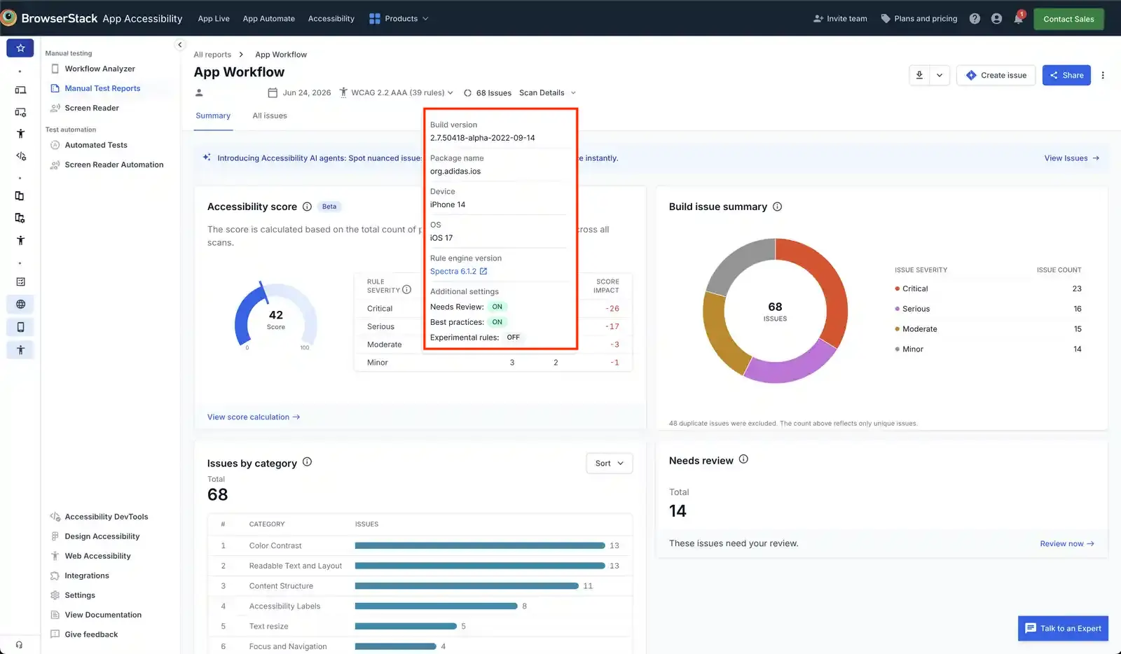Collapse the Scan Details dropdown
Screen dimensions: 1121x654
pyautogui.click(x=548, y=92)
